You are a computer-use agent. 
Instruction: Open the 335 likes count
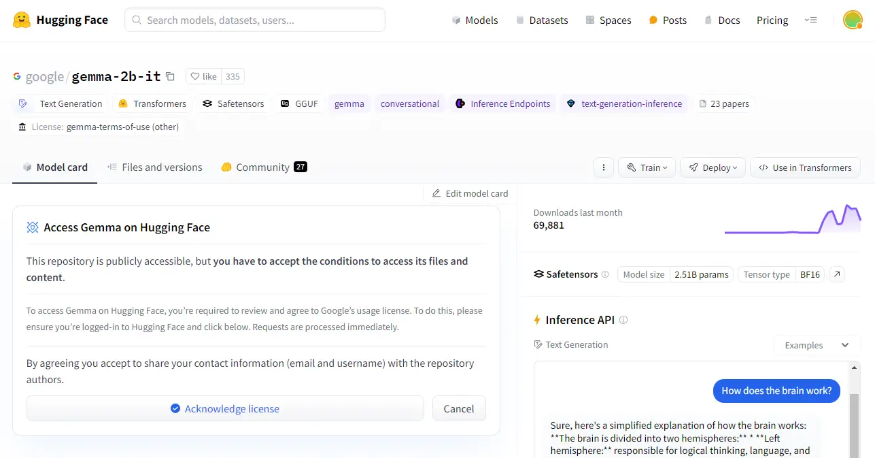(233, 76)
